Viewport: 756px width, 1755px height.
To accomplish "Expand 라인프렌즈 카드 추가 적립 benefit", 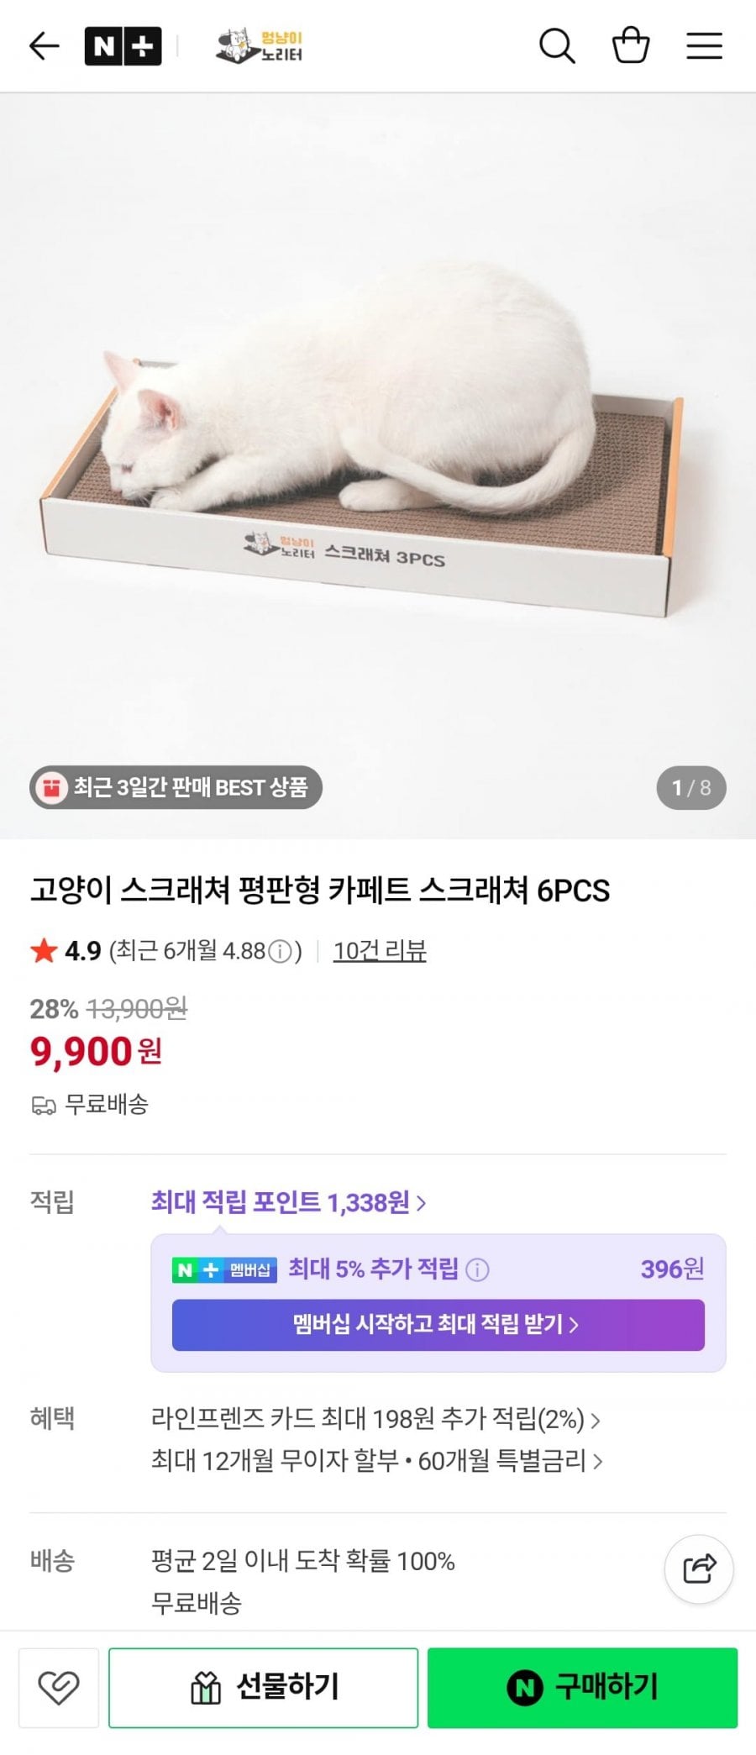I will [375, 1419].
